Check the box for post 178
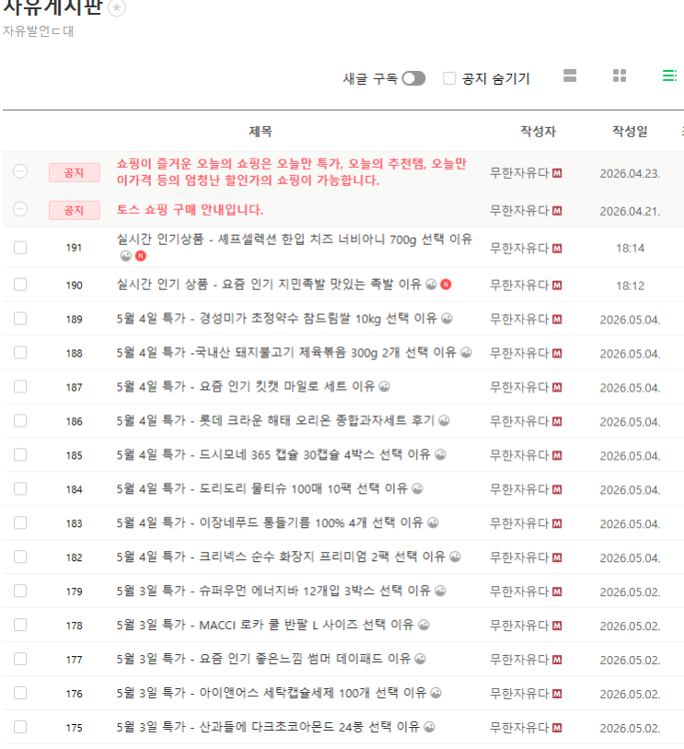The width and height of the screenshot is (684, 749). click(x=20, y=625)
